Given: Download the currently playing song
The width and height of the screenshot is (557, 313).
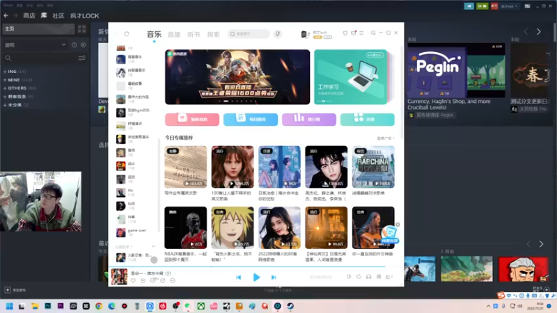Looking at the screenshot, I should tap(143, 280).
